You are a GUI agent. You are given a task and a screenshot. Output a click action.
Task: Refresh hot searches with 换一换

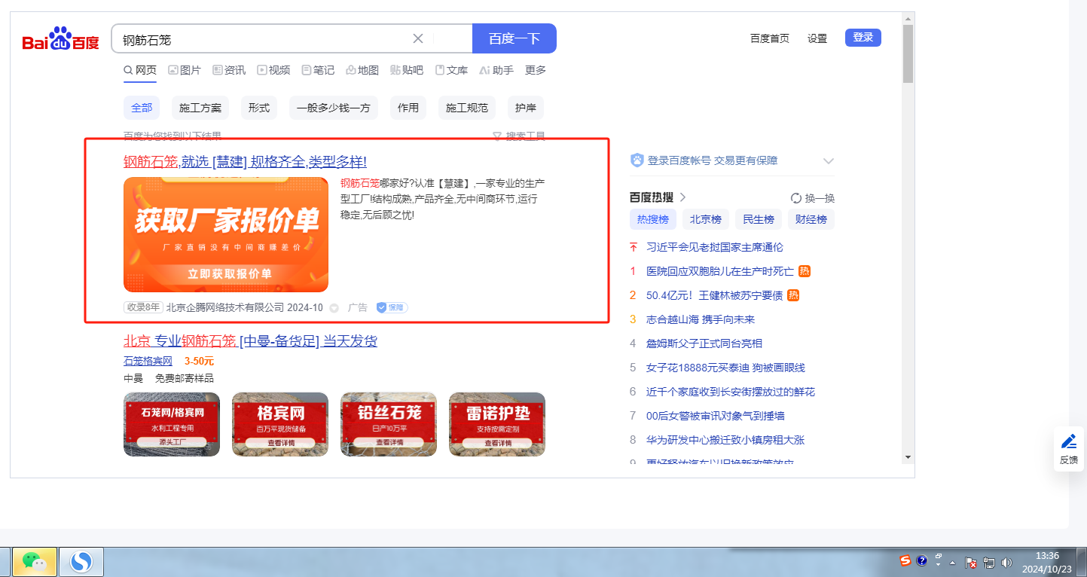813,198
